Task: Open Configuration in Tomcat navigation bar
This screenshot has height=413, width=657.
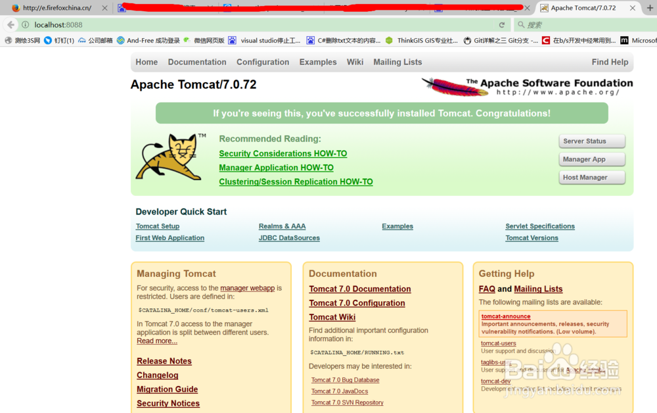Action: point(263,62)
